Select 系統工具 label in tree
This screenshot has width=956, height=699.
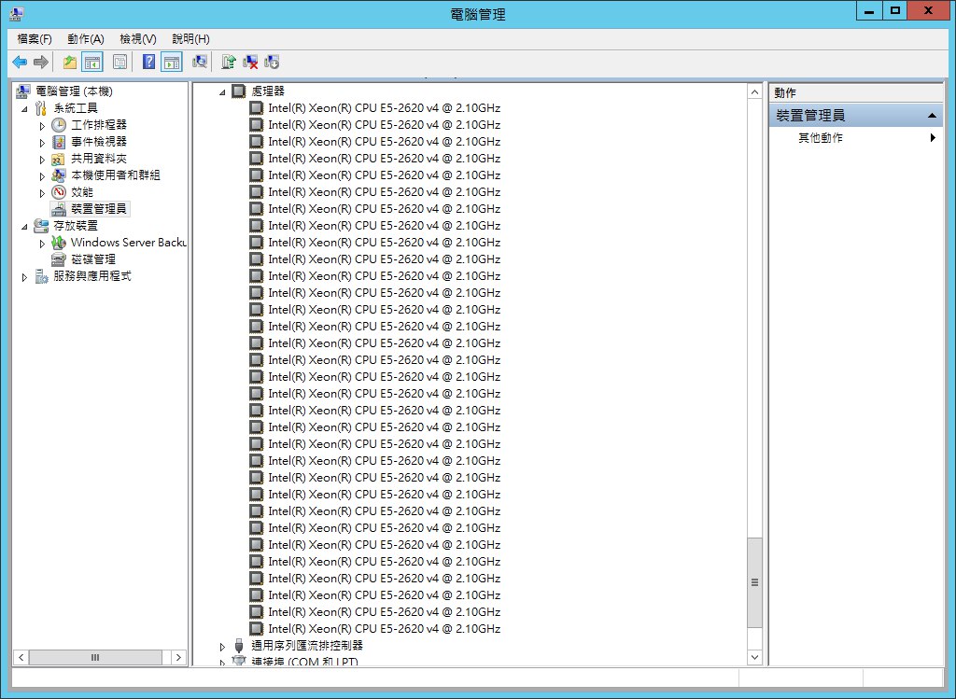coord(76,108)
